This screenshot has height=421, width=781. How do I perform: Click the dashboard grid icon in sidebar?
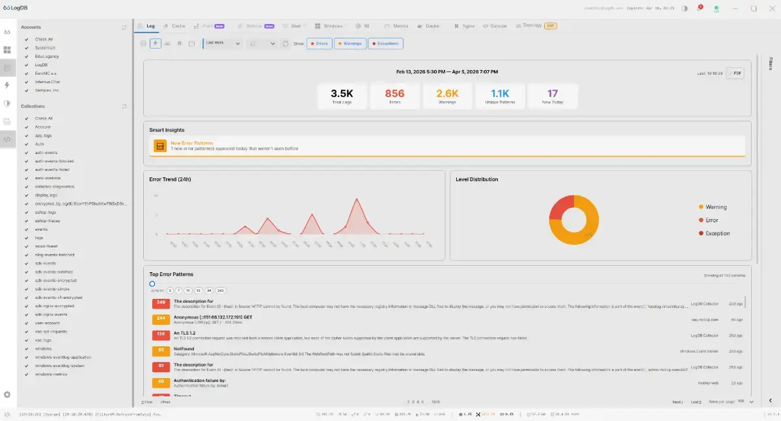(7, 49)
